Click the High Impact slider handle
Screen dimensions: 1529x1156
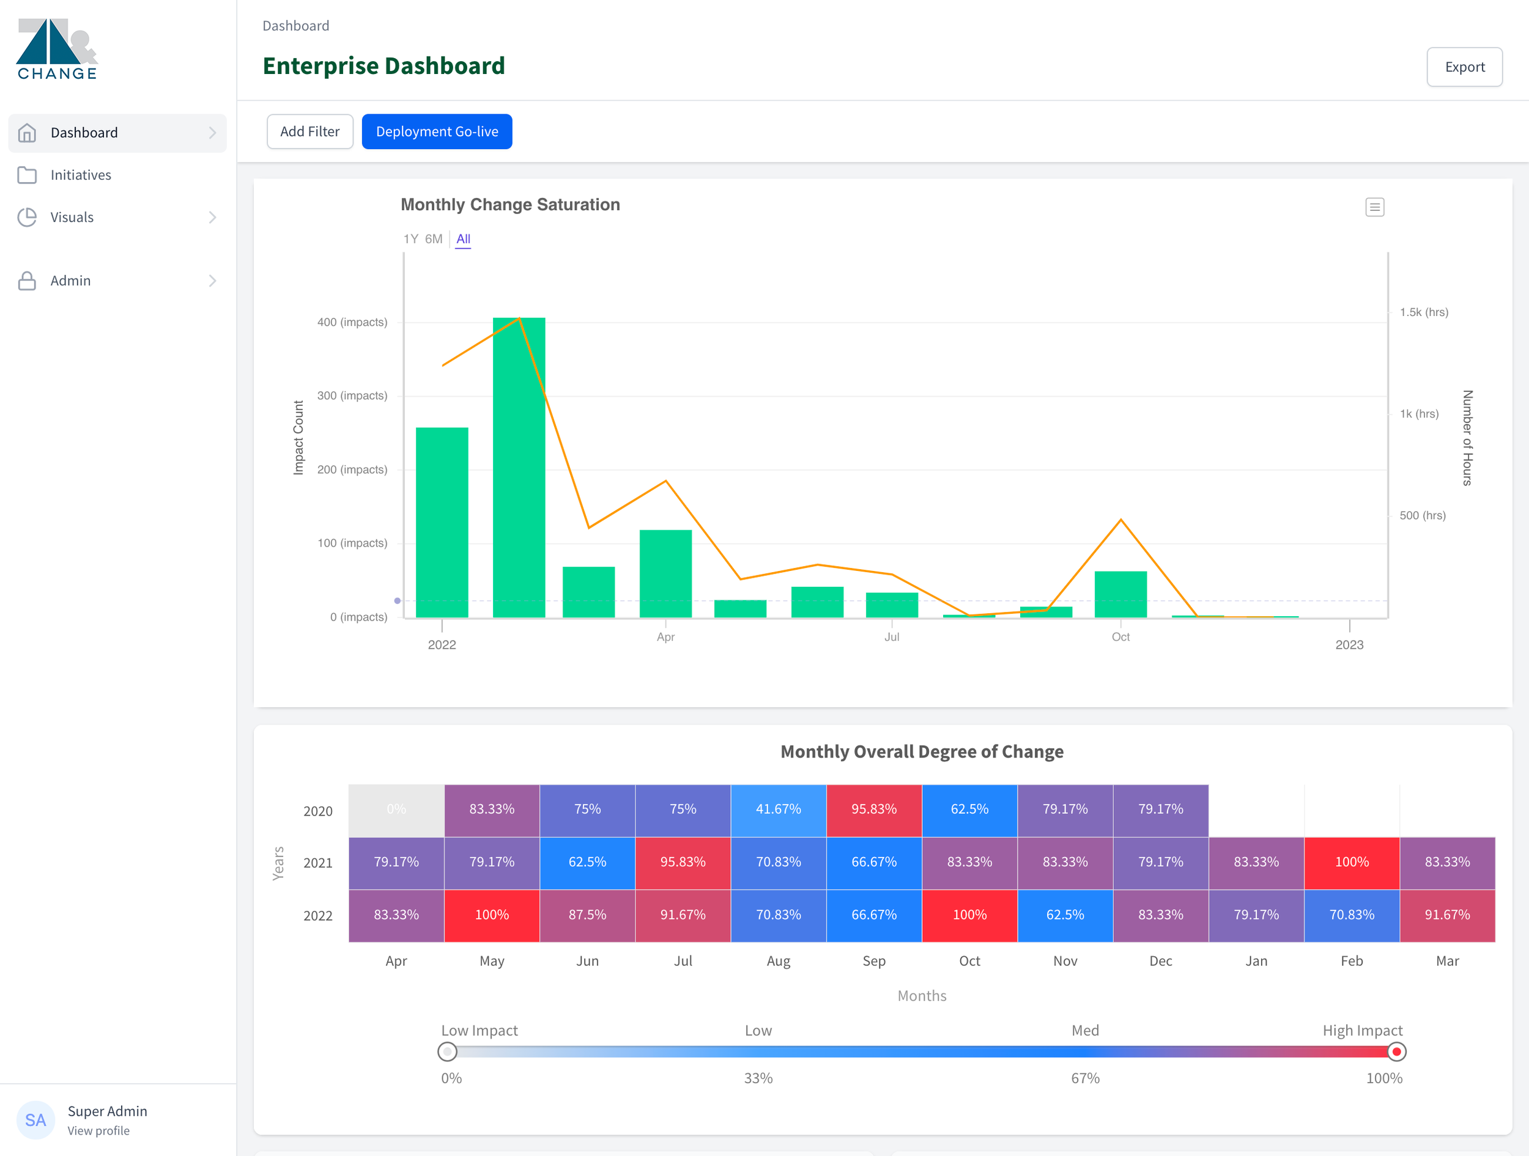[x=1396, y=1051]
